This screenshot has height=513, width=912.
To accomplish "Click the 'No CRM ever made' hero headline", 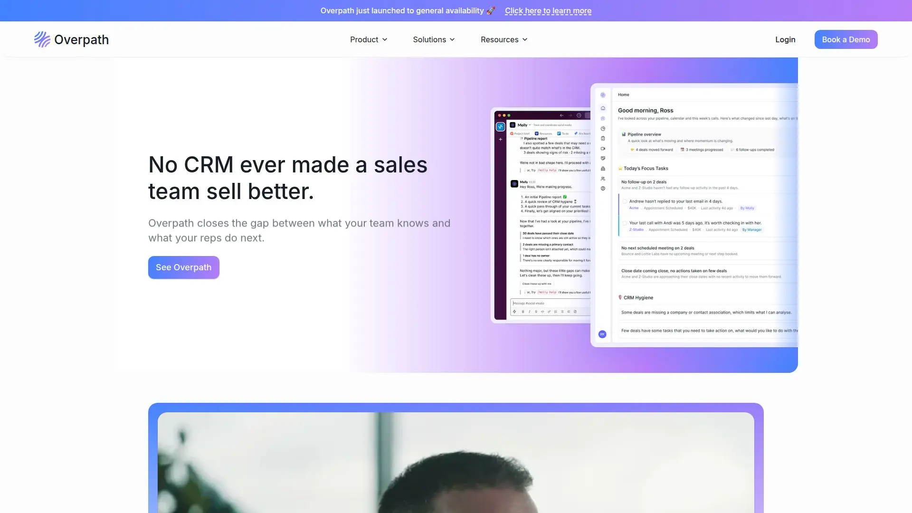I will click(288, 178).
